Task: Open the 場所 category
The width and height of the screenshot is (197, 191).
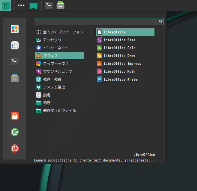Action: 59,103
